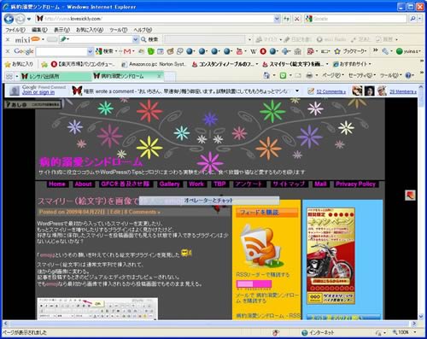Open the Privacy Policy navigation link
This screenshot has height=339, width=427.
355,184
